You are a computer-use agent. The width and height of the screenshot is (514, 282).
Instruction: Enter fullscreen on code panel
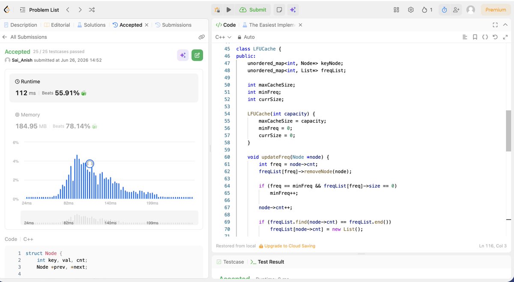tap(495, 25)
